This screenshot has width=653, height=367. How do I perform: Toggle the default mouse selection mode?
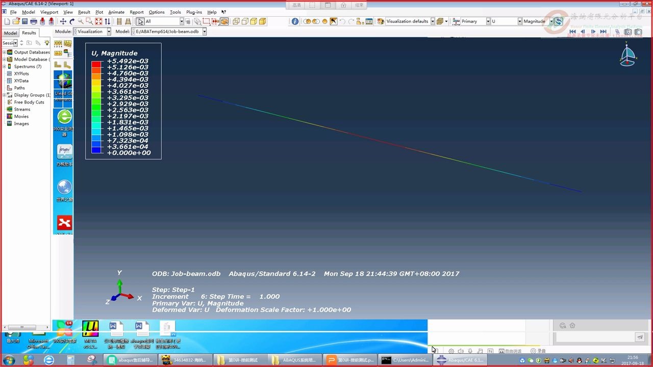click(139, 21)
